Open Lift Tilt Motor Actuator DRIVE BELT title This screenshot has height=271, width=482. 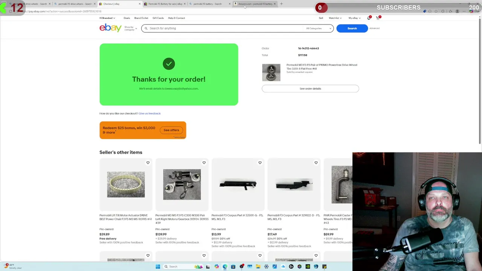click(125, 217)
